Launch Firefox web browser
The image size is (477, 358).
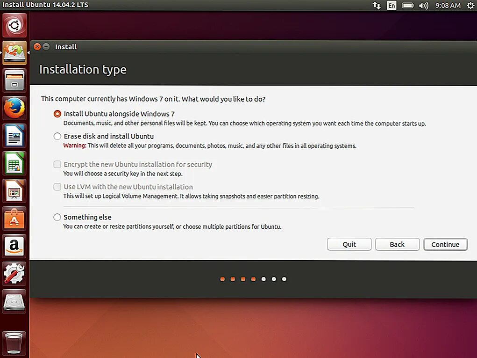14,108
